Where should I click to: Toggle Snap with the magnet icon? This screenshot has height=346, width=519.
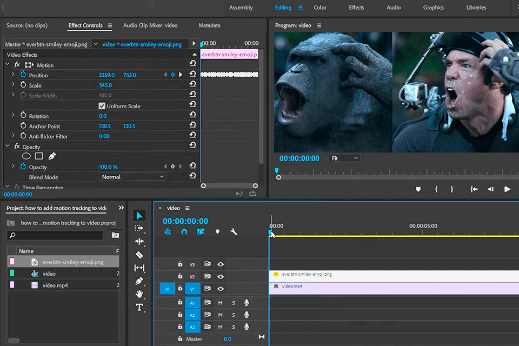(184, 231)
